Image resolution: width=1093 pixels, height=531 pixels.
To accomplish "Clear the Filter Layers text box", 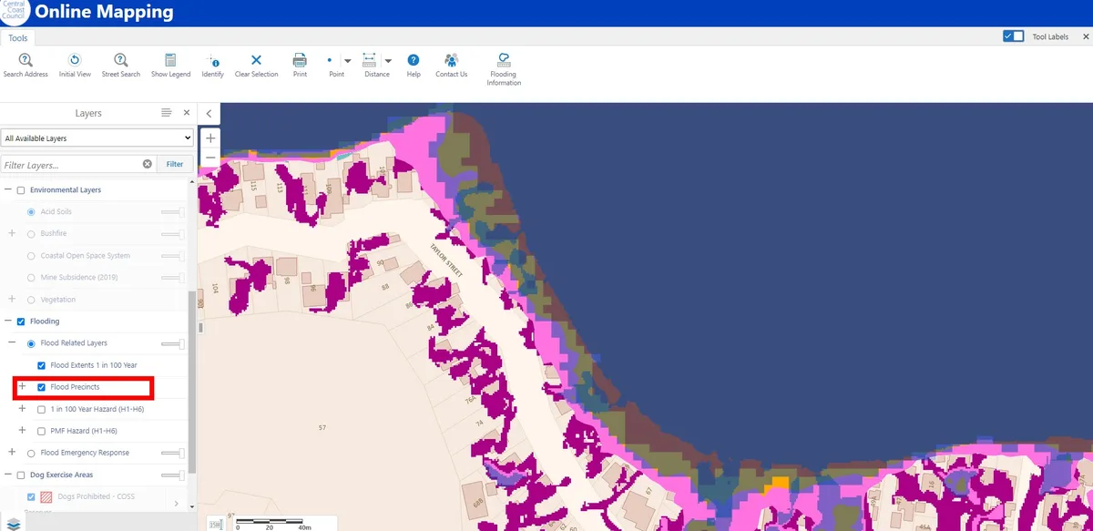I will (x=148, y=164).
